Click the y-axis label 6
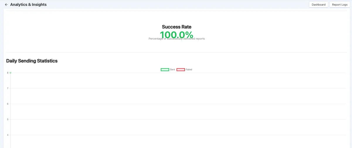 (x=8, y=104)
